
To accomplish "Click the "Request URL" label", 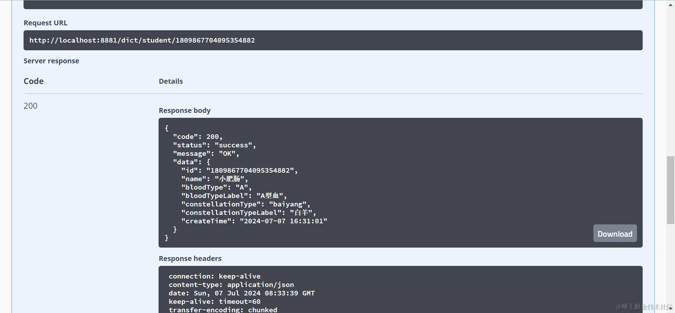I will tap(45, 23).
